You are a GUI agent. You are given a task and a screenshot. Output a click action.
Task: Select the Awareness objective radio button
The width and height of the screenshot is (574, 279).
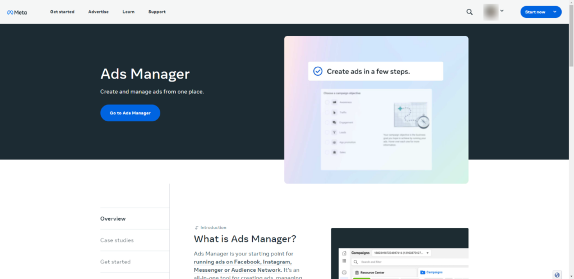[327, 102]
